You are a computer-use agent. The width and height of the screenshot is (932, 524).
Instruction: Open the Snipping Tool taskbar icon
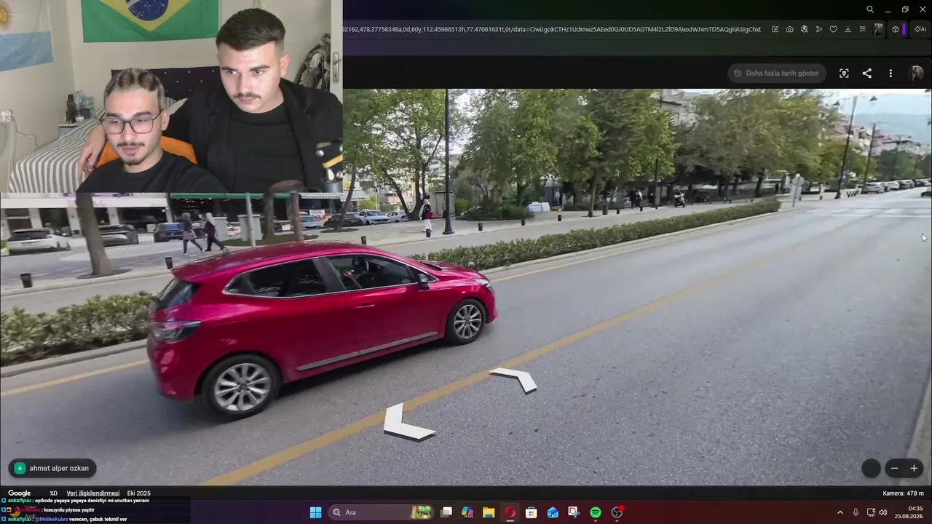(574, 512)
